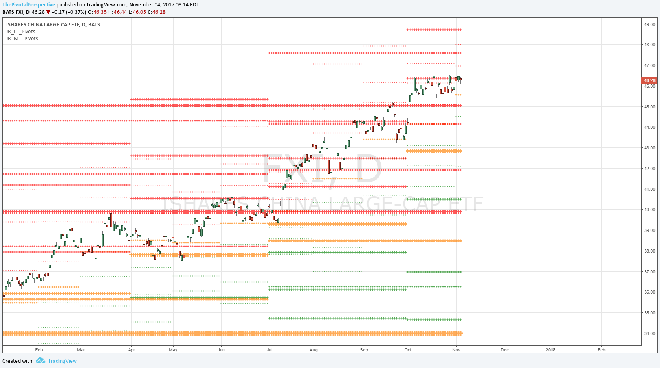Click the 35.00 price axis label

pyautogui.click(x=649, y=313)
